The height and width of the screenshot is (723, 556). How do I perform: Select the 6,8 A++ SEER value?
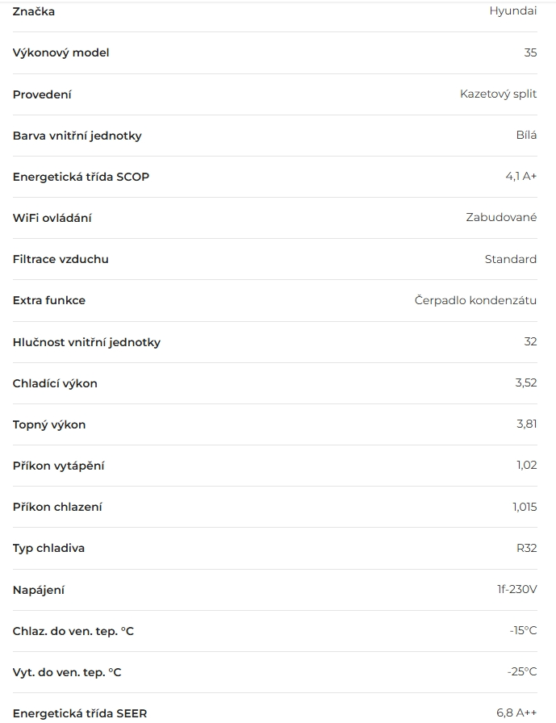(x=516, y=713)
